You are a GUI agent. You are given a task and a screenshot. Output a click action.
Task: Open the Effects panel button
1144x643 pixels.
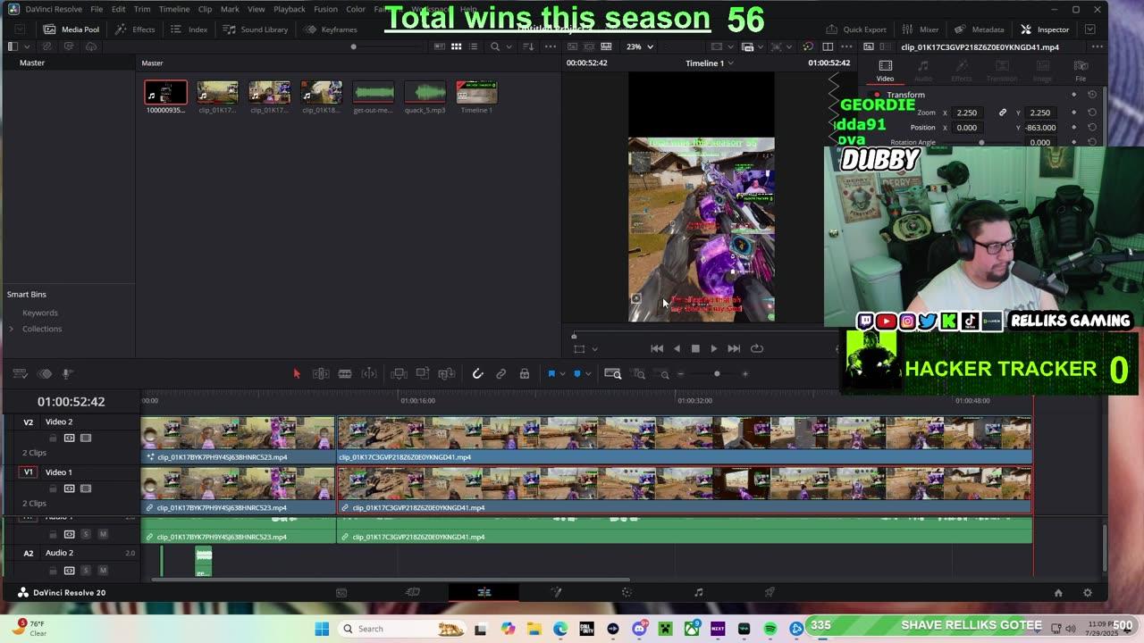[x=135, y=29]
